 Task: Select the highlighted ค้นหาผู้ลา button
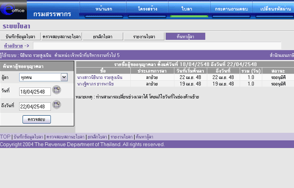click(185, 37)
